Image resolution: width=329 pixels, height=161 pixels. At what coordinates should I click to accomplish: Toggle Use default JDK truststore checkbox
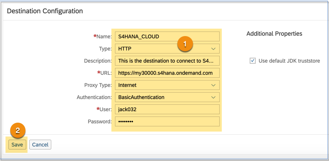(253, 61)
